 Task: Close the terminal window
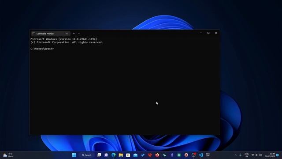coord(216,33)
